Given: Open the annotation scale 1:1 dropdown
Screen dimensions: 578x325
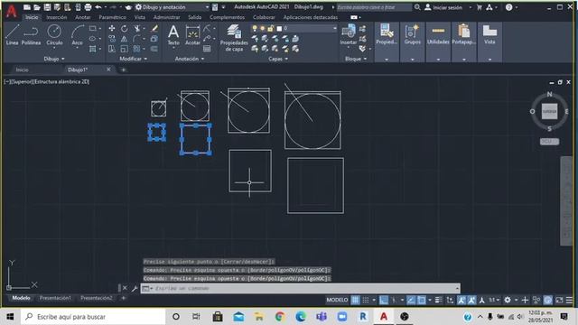Looking at the screenshot, I should pyautogui.click(x=494, y=300).
